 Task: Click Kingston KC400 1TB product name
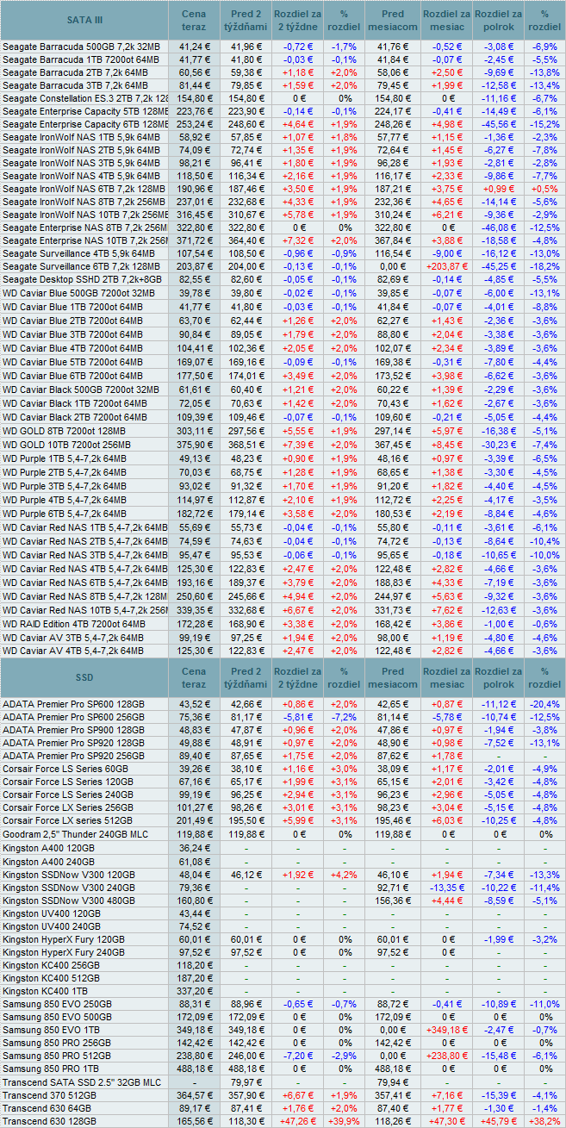46,992
